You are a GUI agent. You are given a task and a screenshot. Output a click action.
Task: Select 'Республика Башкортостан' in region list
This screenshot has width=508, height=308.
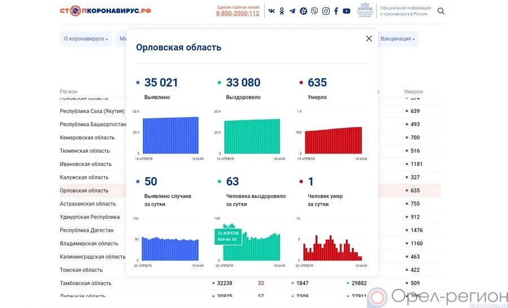pos(93,125)
